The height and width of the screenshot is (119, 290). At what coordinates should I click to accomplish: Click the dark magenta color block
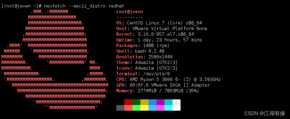pyautogui.click(x=160, y=102)
